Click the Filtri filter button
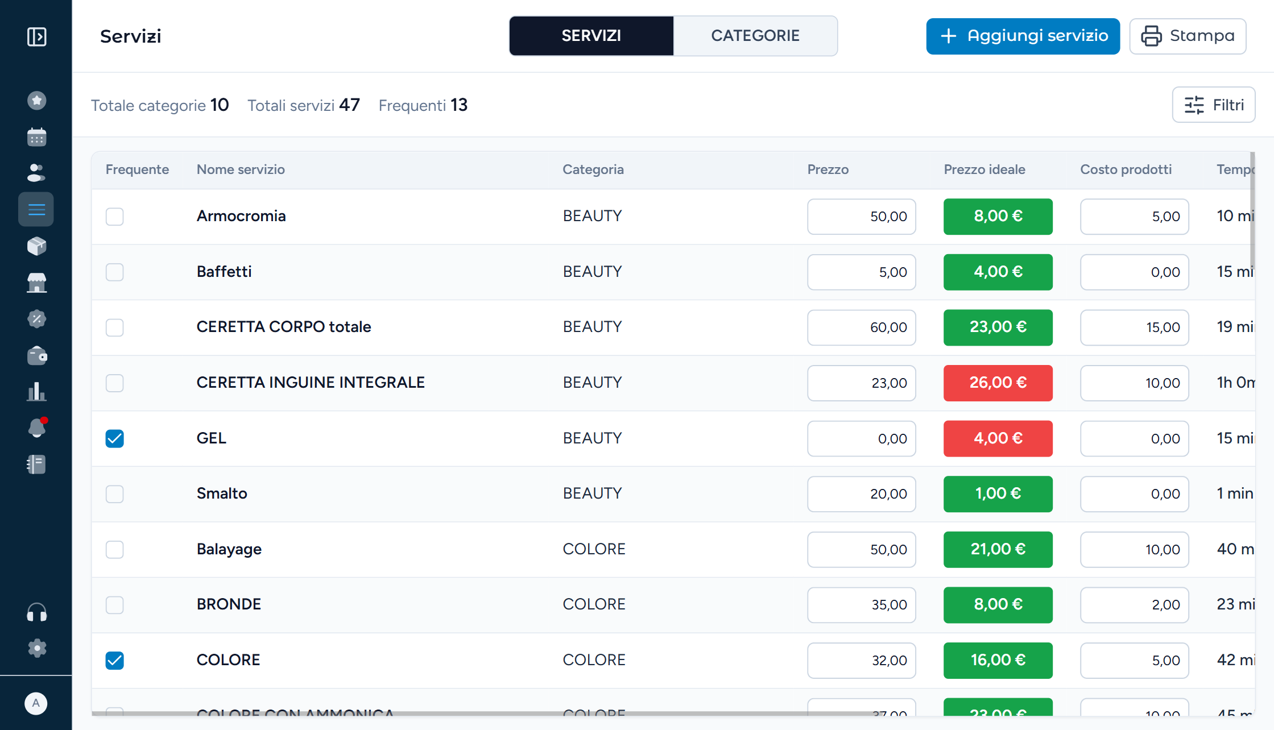Image resolution: width=1274 pixels, height=730 pixels. click(1214, 105)
